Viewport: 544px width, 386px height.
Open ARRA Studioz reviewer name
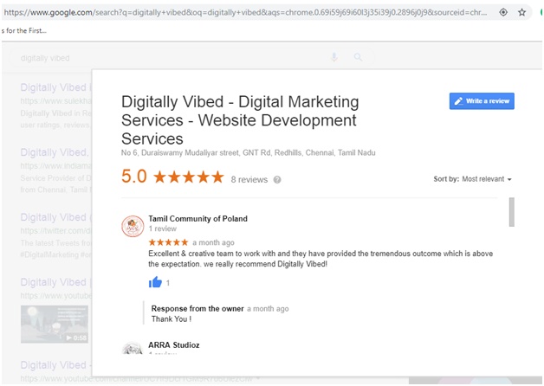174,345
